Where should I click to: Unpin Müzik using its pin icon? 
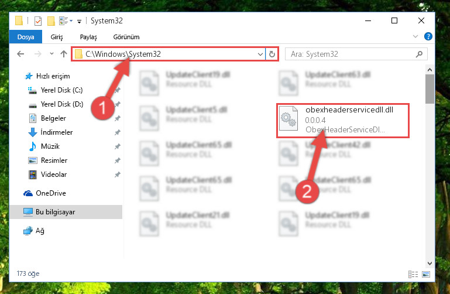coord(118,146)
